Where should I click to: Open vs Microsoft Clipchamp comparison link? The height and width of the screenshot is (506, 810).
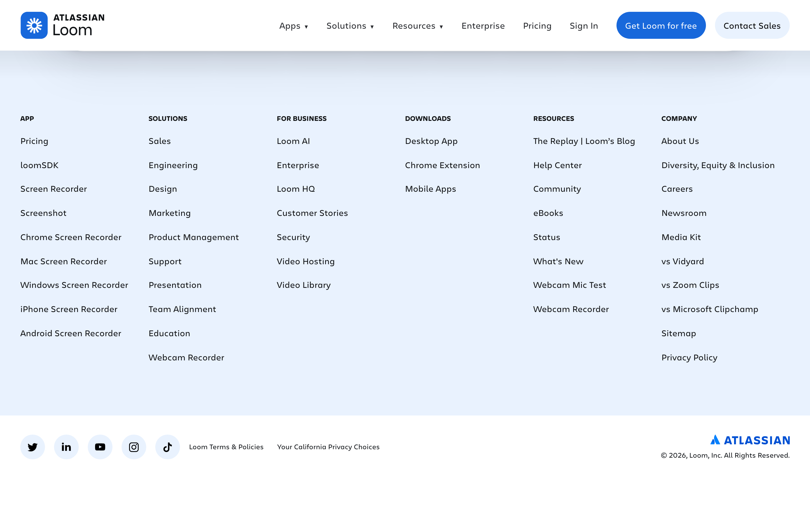(x=710, y=309)
